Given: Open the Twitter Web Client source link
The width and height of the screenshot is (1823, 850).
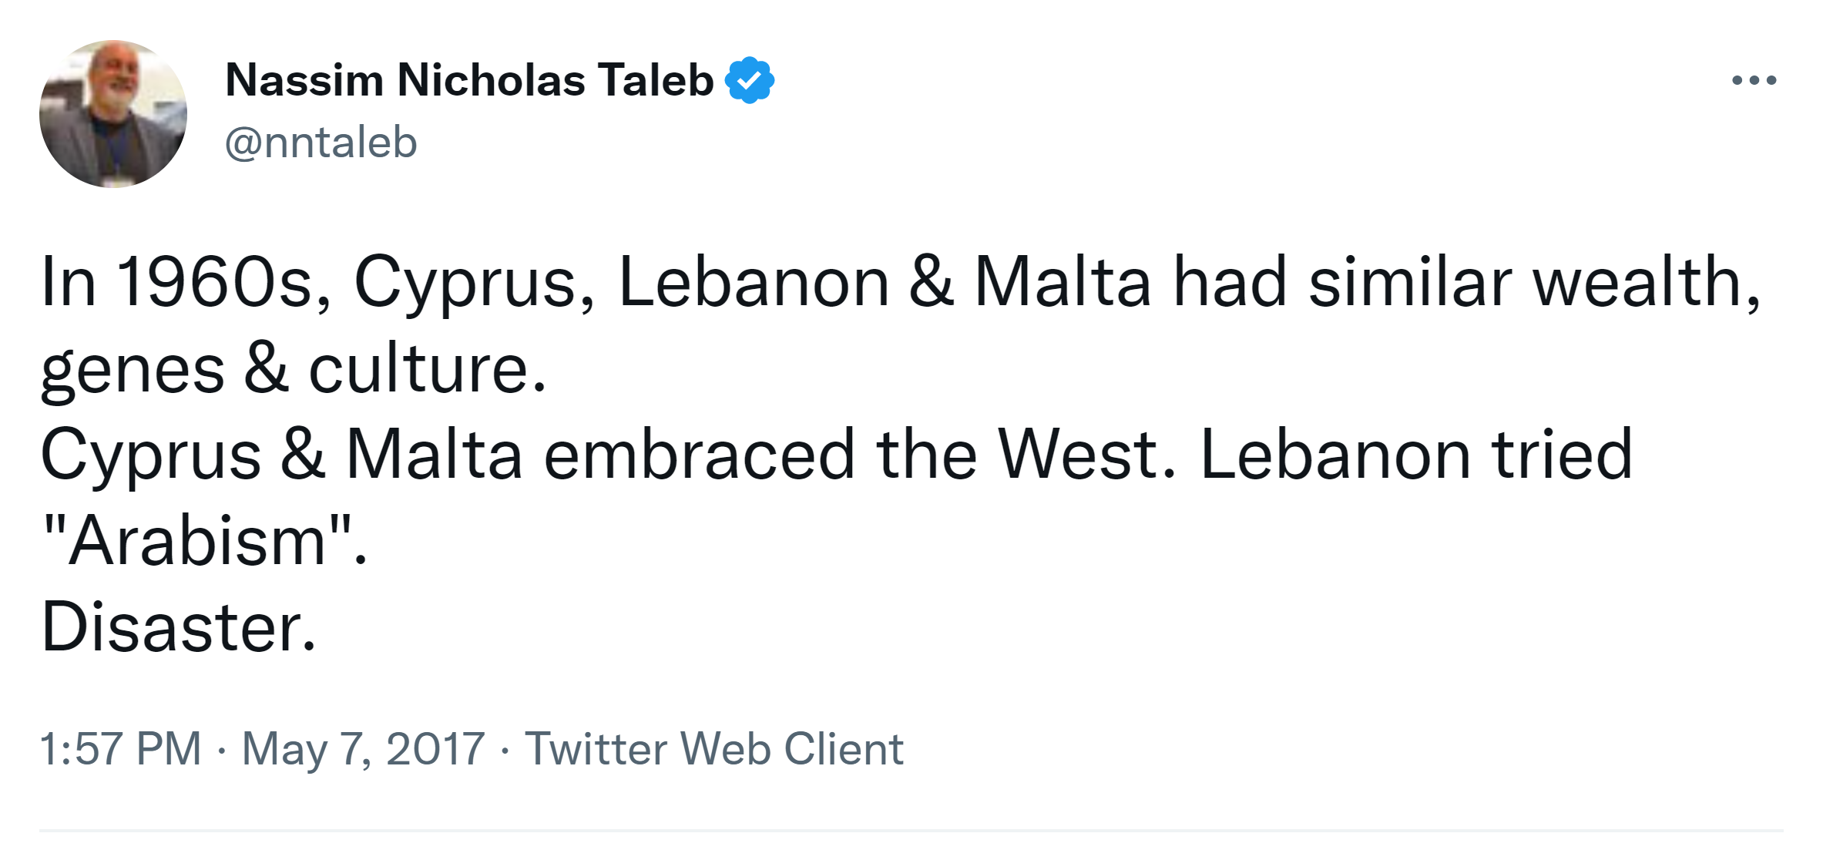Looking at the screenshot, I should [713, 748].
